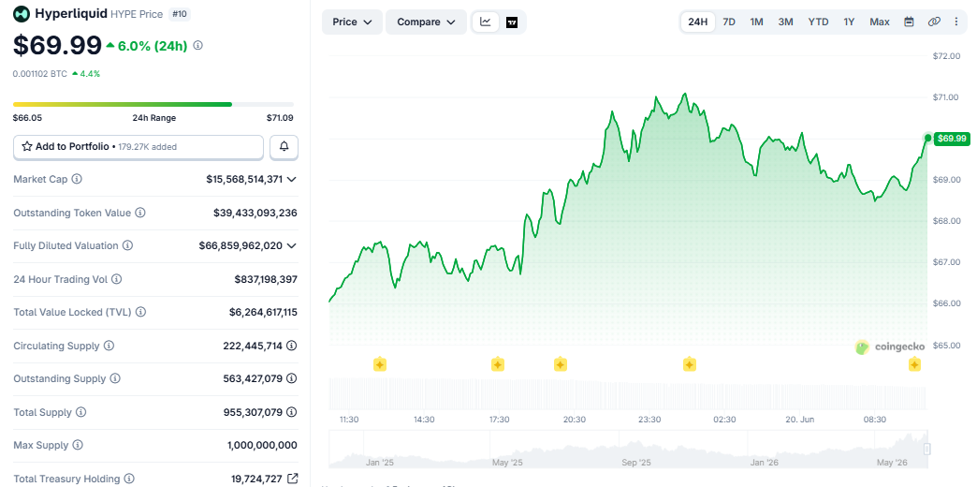Image resolution: width=977 pixels, height=487 pixels.
Task: Open Total Treasury Holding info icon
Action: 129,479
